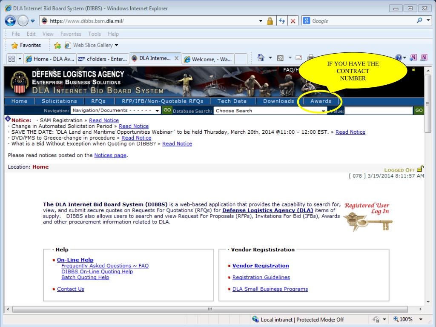Image resolution: width=436 pixels, height=327 pixels.
Task: Click the browser Forward arrow button
Action: coord(23,21)
